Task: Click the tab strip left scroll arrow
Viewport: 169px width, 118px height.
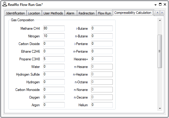Action: click(158, 13)
